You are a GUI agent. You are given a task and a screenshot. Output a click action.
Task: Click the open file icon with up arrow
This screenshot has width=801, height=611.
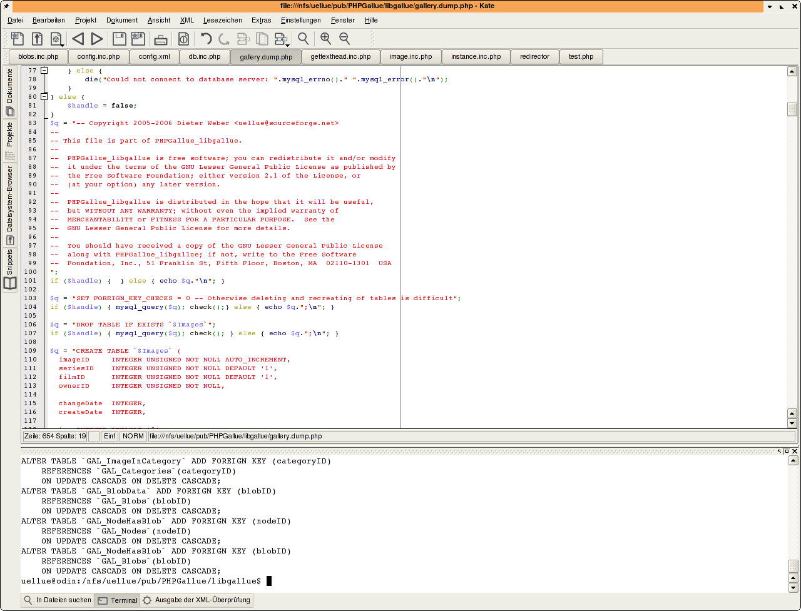click(37, 39)
